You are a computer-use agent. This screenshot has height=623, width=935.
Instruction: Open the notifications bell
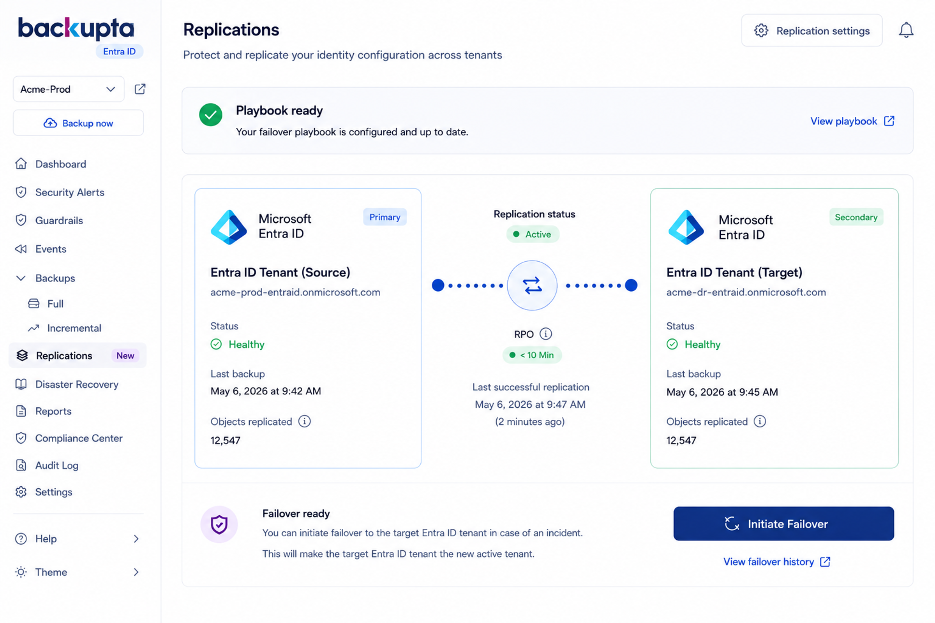(x=906, y=30)
